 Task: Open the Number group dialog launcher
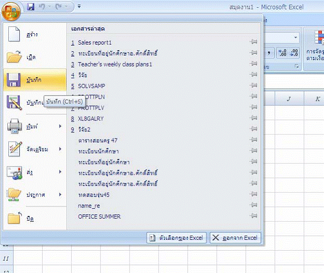297,66
